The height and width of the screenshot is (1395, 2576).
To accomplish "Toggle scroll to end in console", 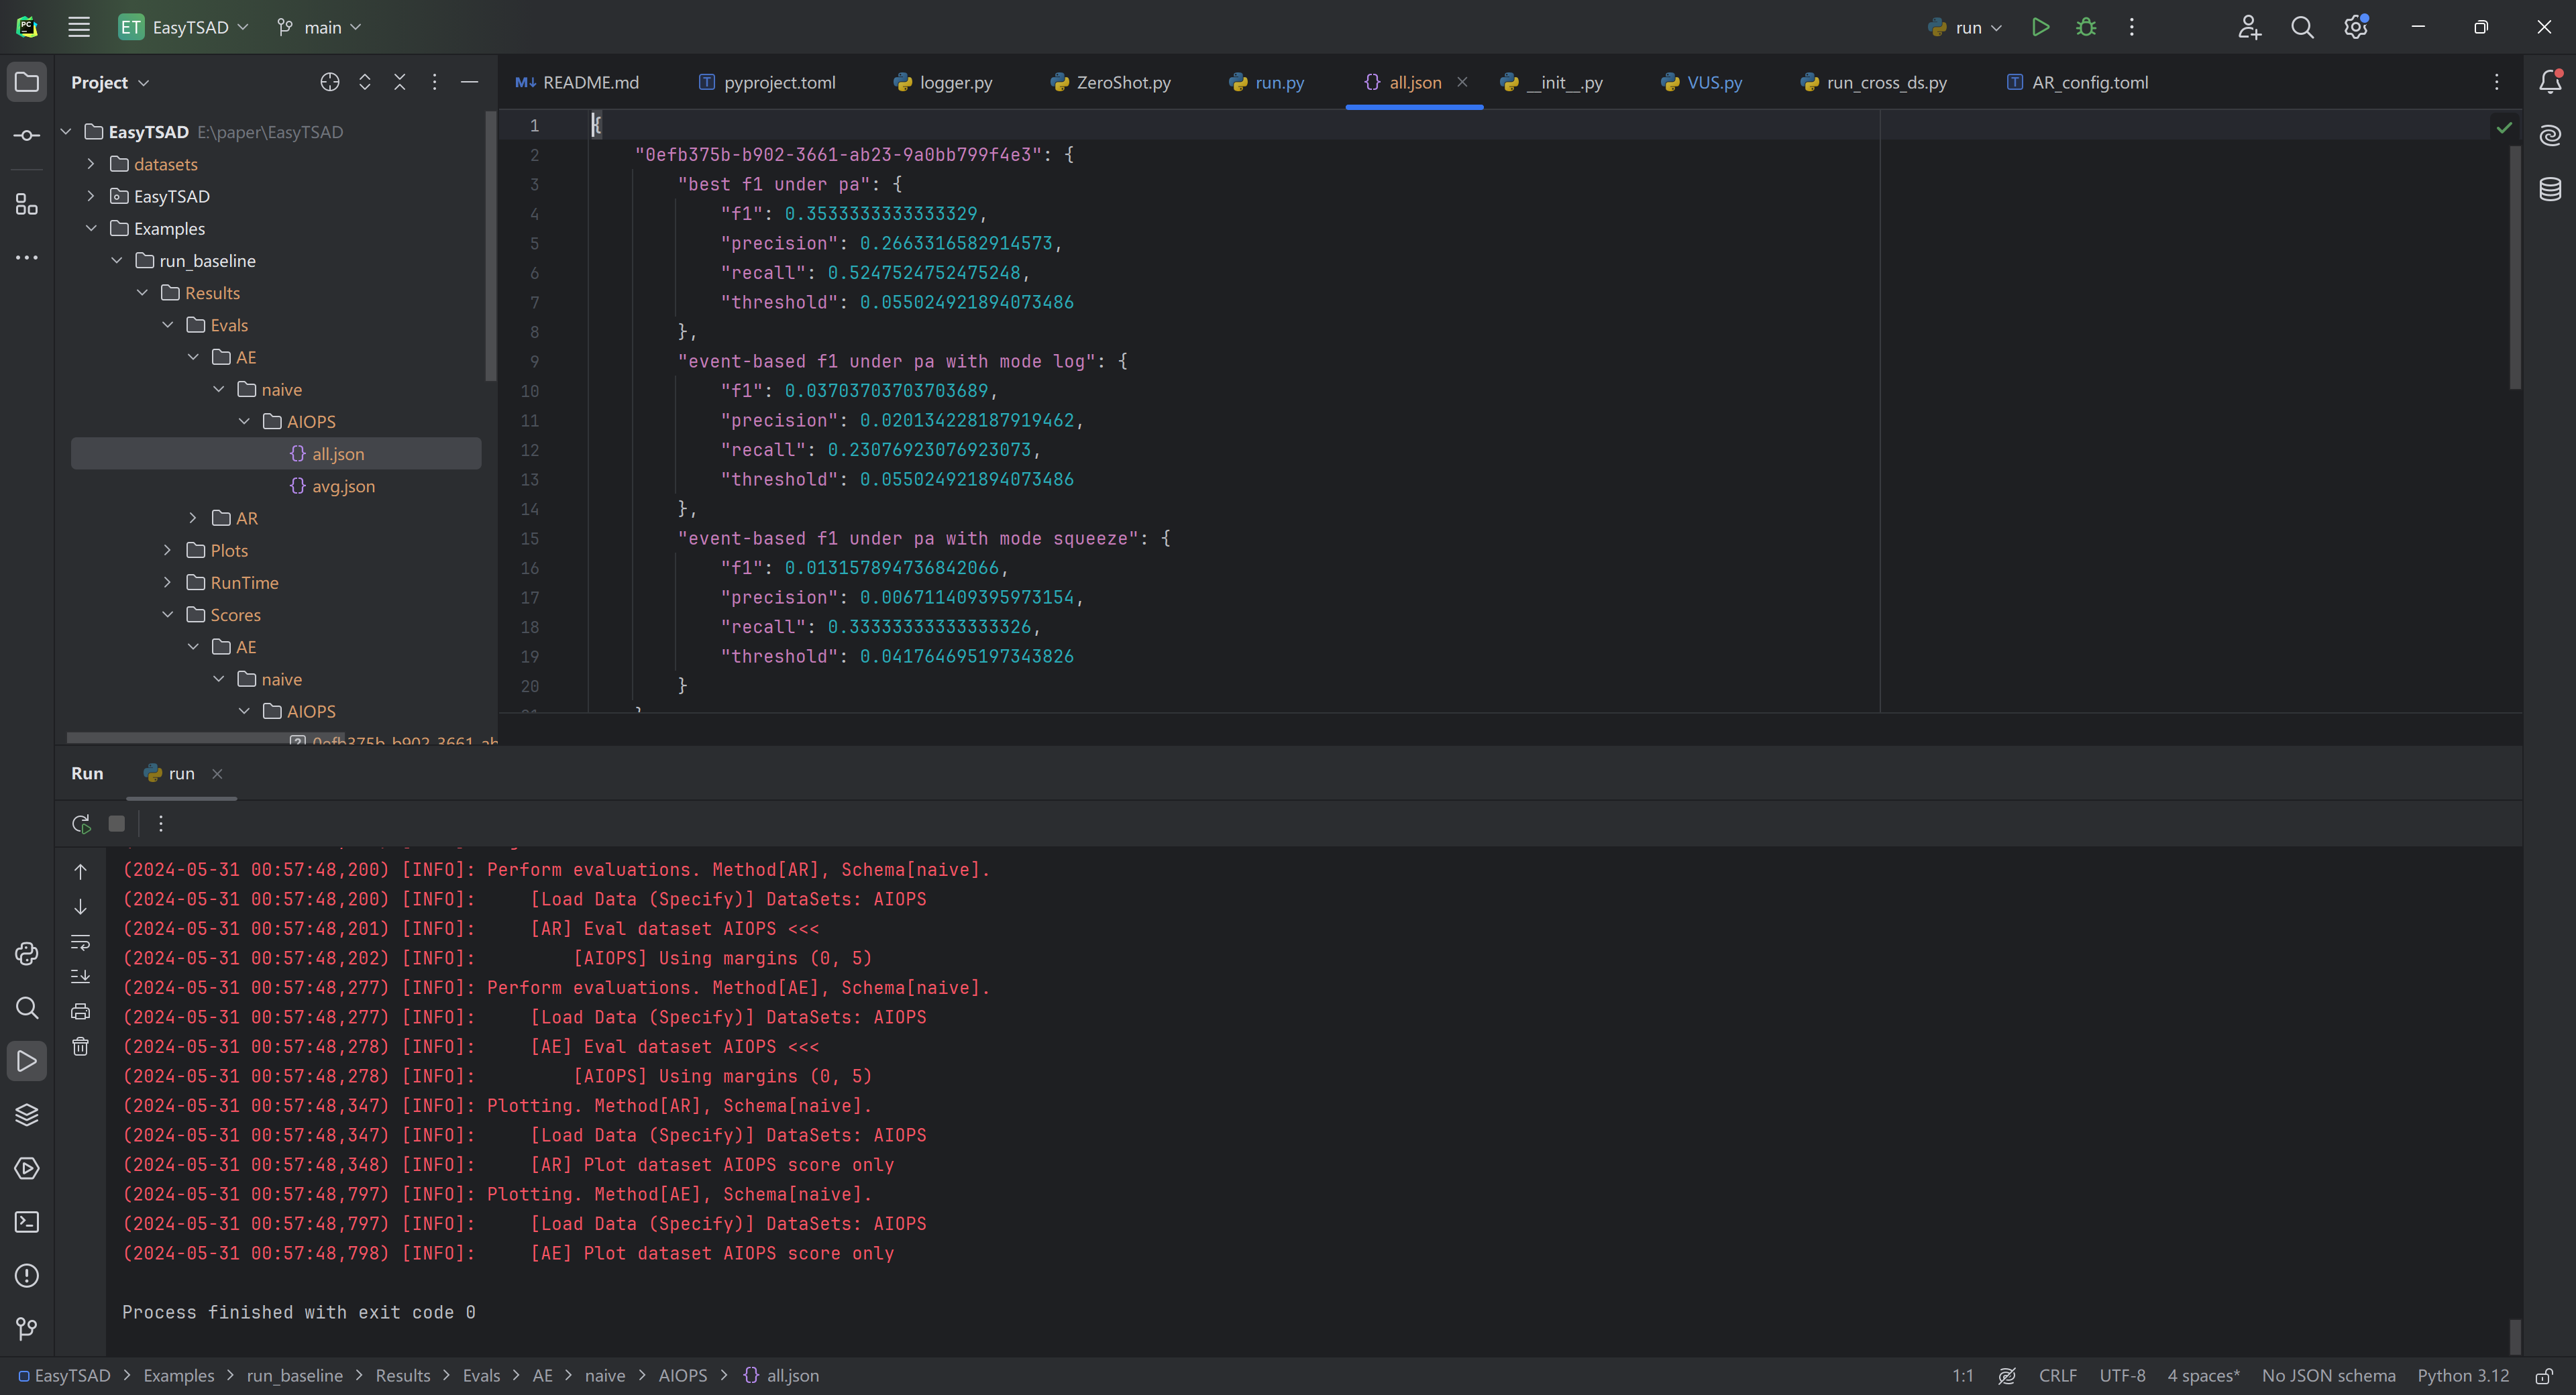I will coord(81,976).
